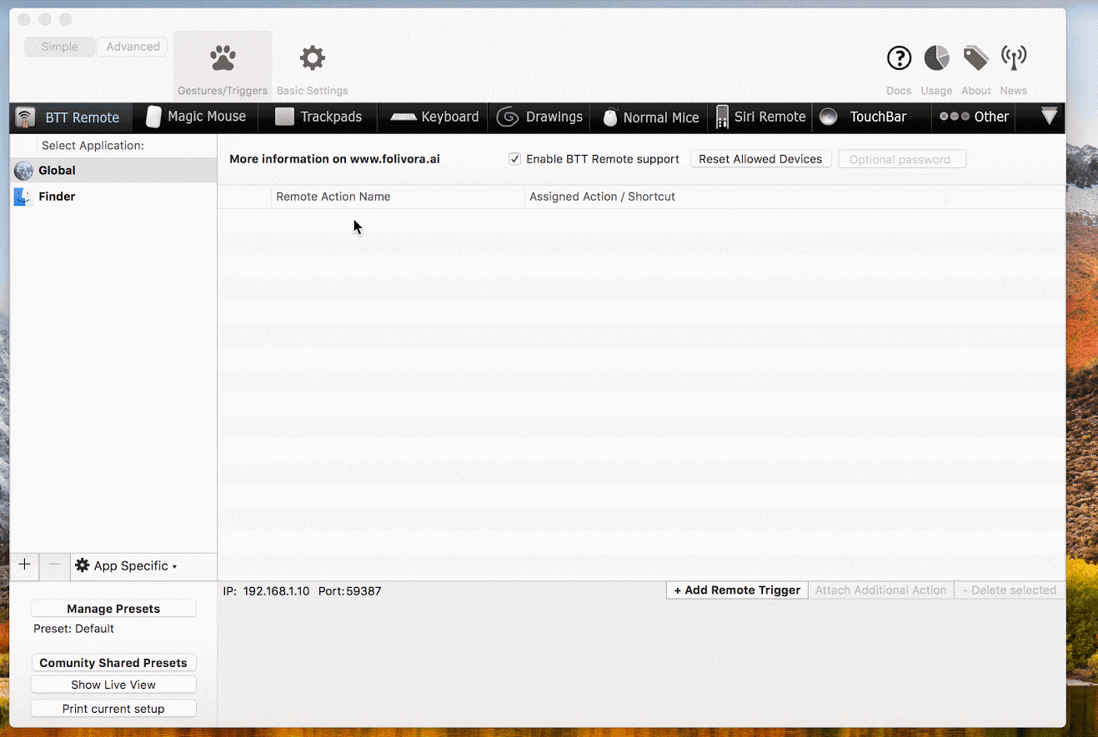Viewport: 1098px width, 737px height.
Task: Click the Select Application header
Action: pyautogui.click(x=93, y=145)
